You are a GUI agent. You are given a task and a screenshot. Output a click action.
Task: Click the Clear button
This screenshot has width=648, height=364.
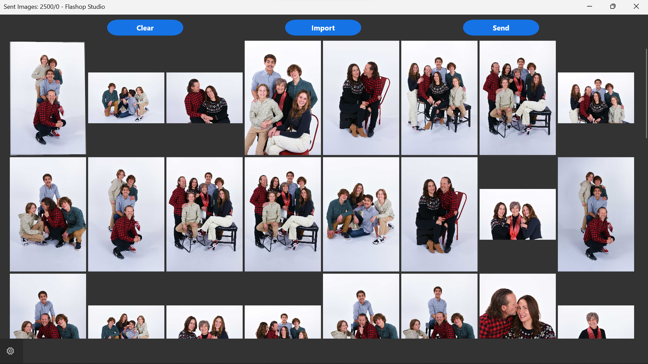(145, 28)
